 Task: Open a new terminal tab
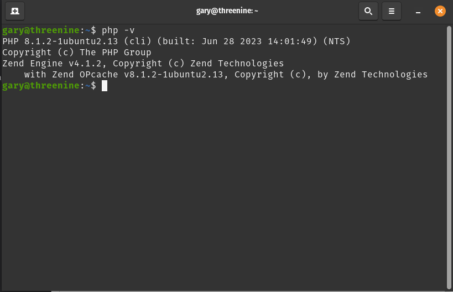[x=15, y=11]
